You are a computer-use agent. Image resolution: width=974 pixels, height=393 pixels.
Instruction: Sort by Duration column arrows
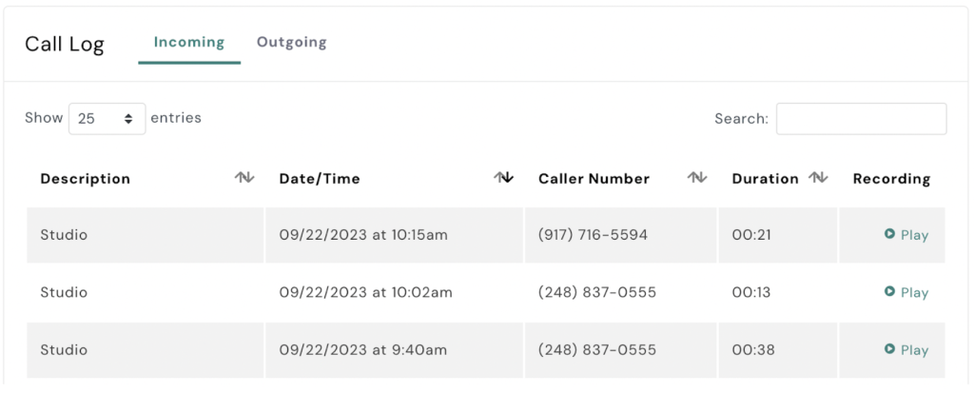pos(818,178)
